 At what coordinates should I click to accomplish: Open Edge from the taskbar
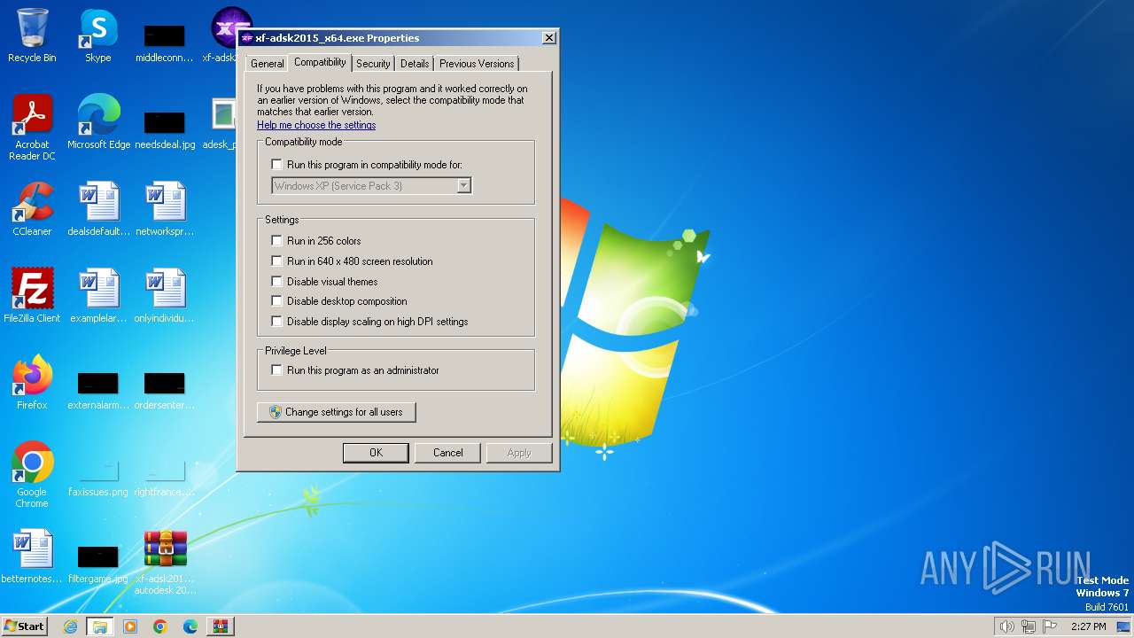point(190,626)
